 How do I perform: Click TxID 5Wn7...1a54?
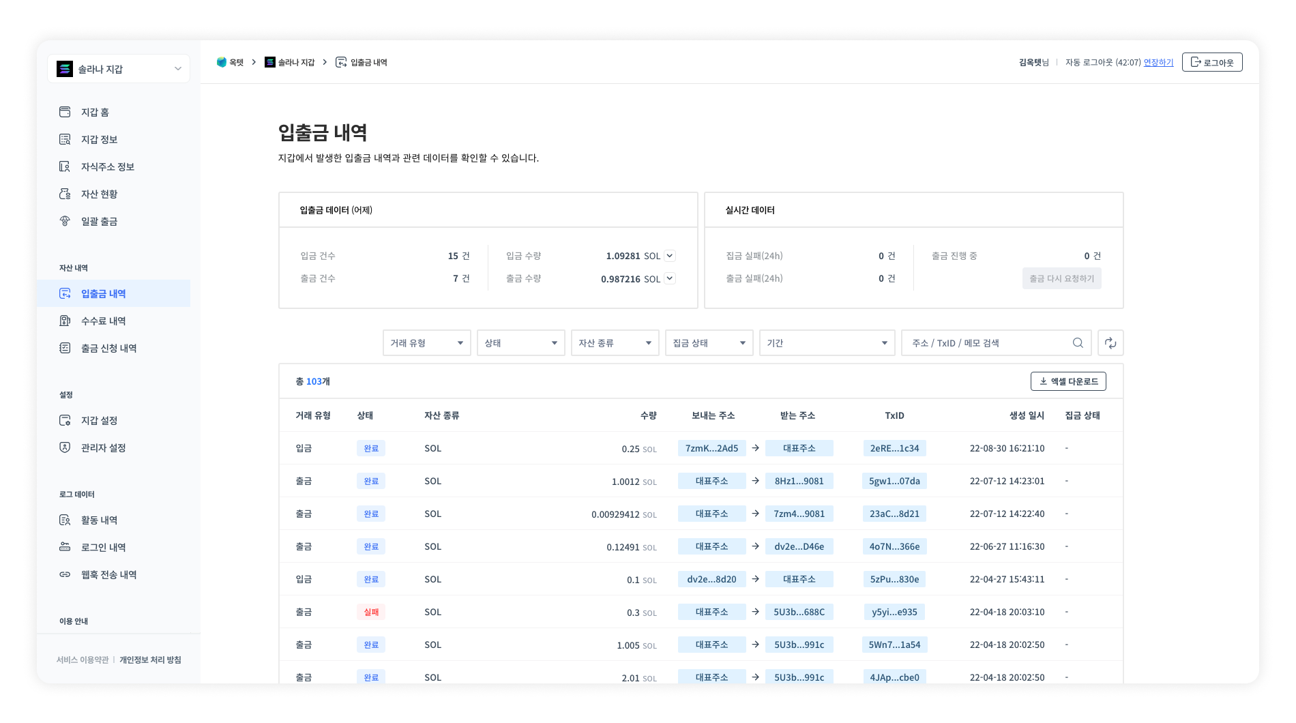click(894, 645)
